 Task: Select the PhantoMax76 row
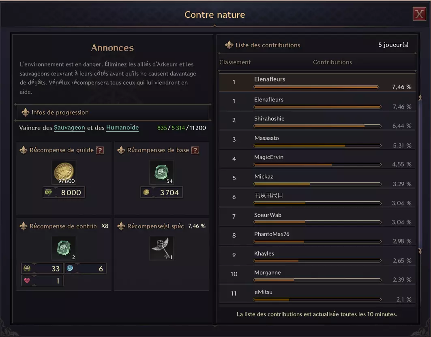[317, 236]
